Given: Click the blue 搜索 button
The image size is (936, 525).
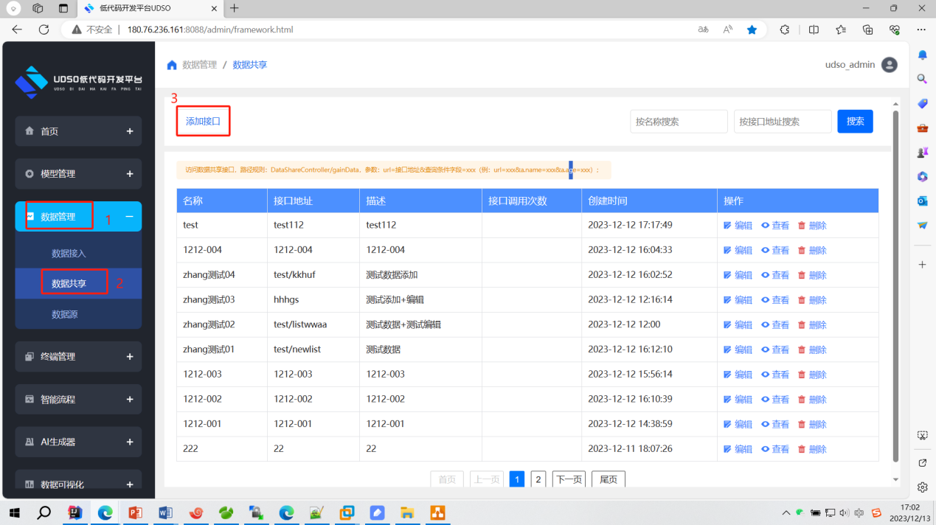Looking at the screenshot, I should click(855, 121).
